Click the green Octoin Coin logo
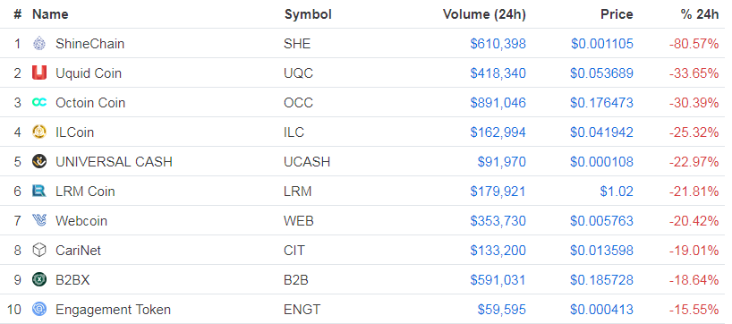732x324 pixels. point(39,102)
